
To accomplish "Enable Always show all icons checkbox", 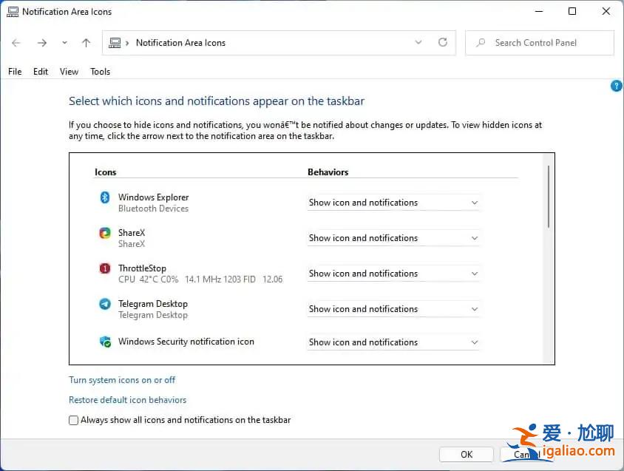I will pos(74,420).
